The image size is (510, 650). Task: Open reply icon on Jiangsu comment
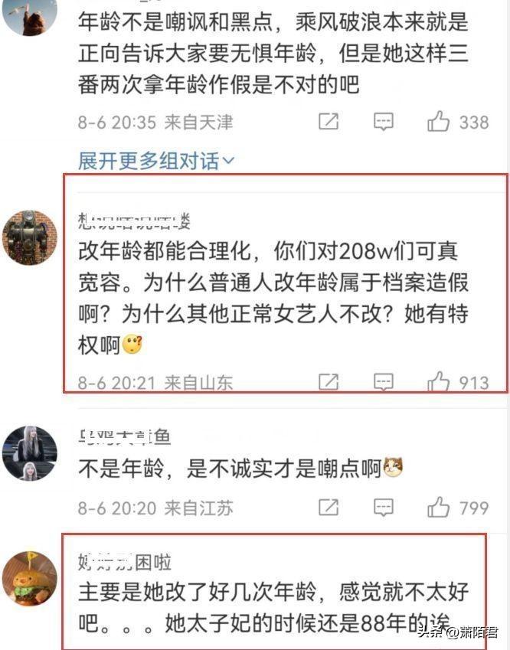384,508
